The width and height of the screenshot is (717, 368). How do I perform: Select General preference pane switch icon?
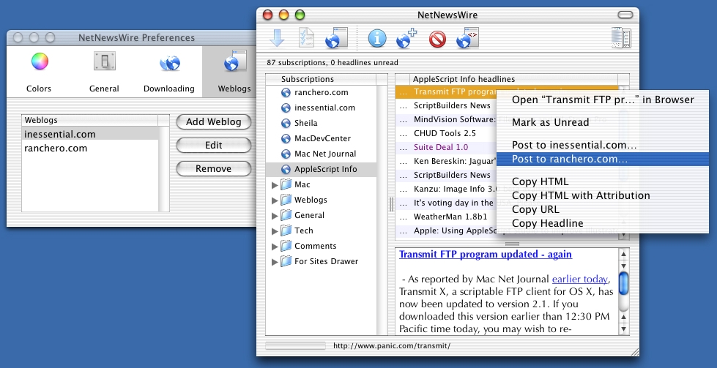(x=104, y=61)
